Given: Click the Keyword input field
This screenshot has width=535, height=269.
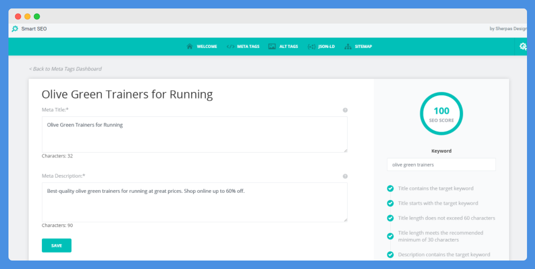Looking at the screenshot, I should click(441, 164).
